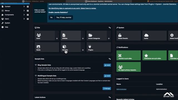This screenshot has width=178, height=100.
Task: Open the Help sidebar item
Action: pyautogui.click(x=6, y=27)
